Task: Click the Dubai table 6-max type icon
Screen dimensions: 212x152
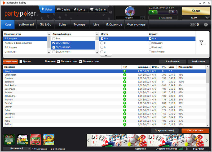Action: [125, 110]
